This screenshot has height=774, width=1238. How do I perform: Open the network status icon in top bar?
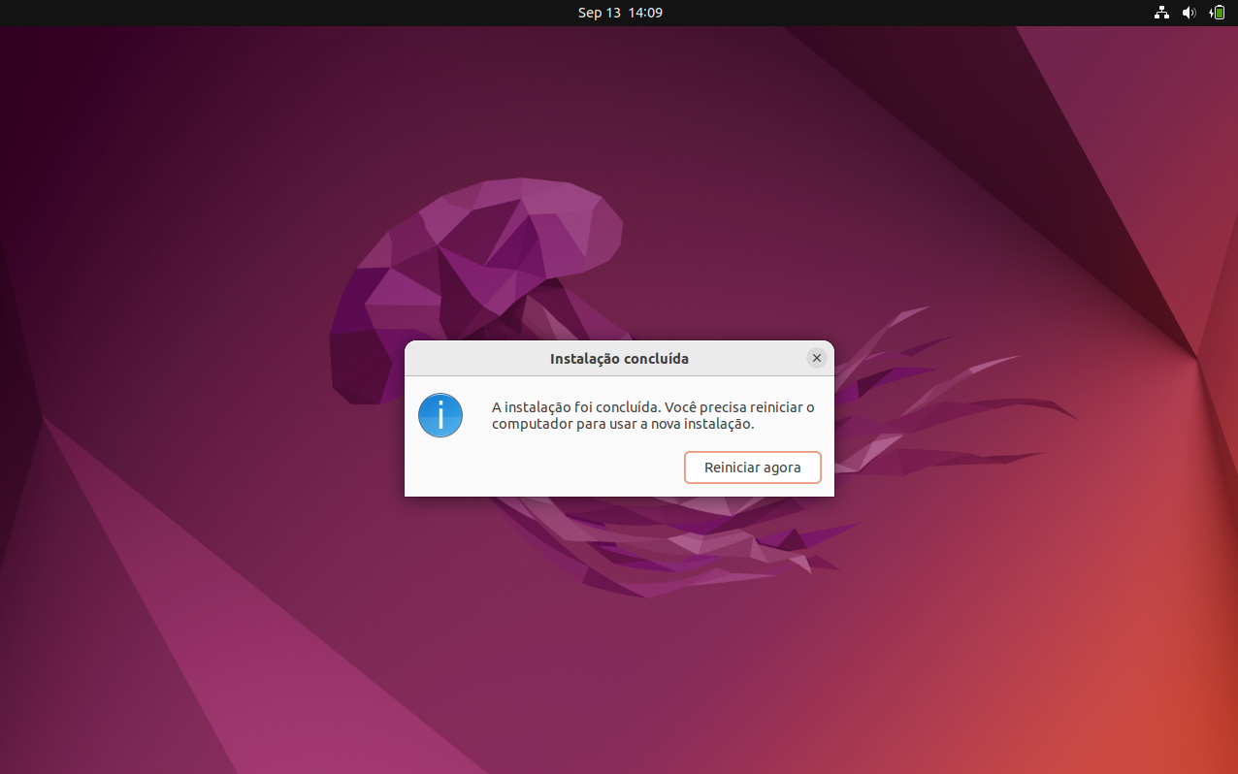[x=1161, y=13]
